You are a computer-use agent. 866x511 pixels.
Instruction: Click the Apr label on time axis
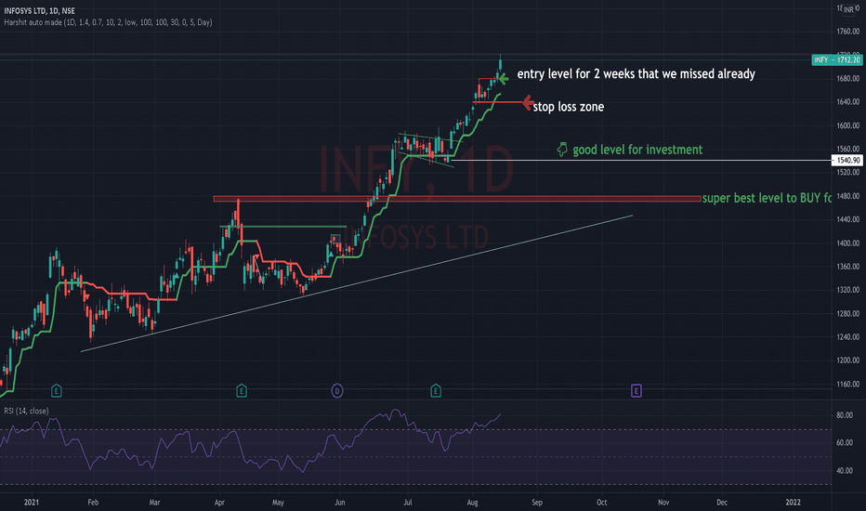pyautogui.click(x=219, y=502)
